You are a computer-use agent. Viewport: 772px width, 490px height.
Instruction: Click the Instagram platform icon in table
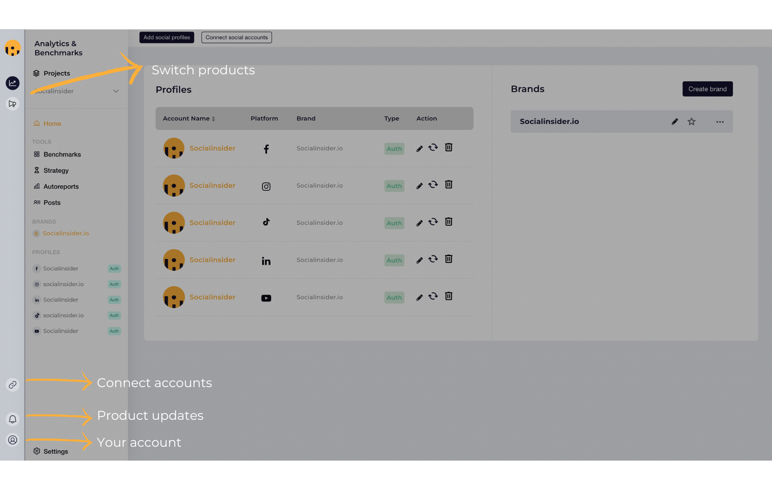tap(266, 187)
